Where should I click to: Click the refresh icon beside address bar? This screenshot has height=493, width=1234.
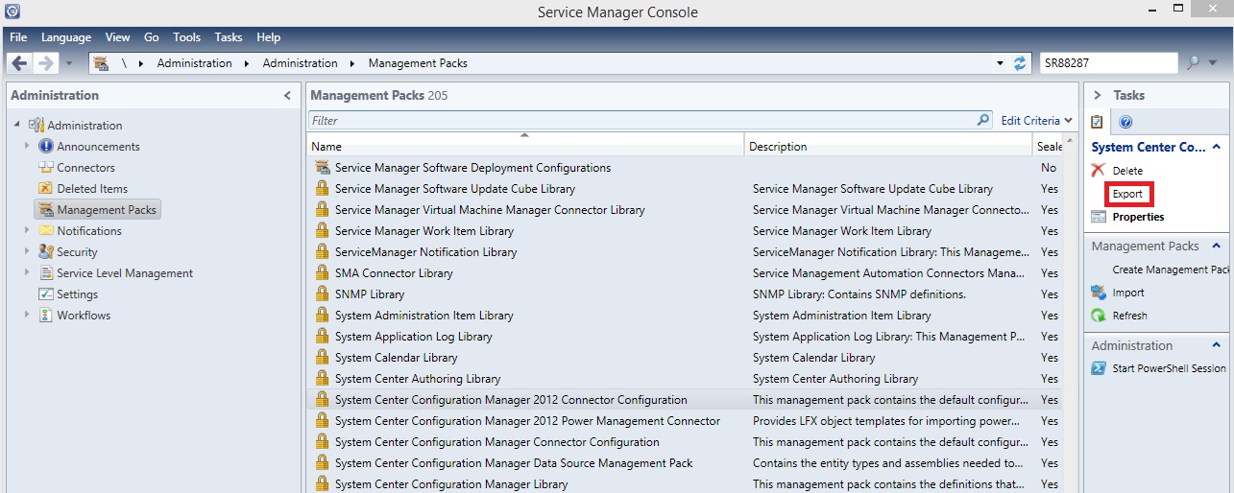pos(1020,63)
